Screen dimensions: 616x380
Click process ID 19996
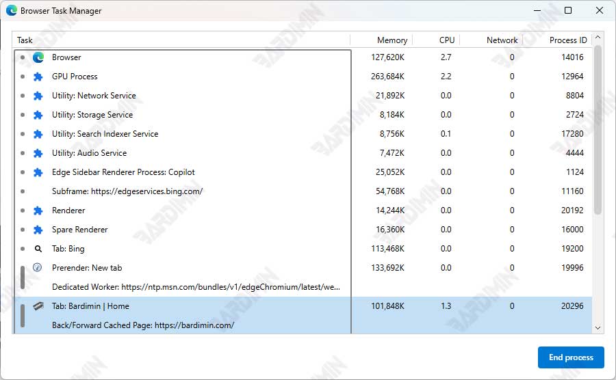(572, 268)
